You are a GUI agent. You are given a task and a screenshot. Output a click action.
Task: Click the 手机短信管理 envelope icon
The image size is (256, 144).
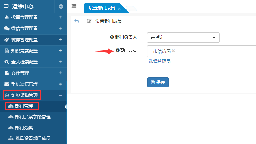(x=7, y=84)
